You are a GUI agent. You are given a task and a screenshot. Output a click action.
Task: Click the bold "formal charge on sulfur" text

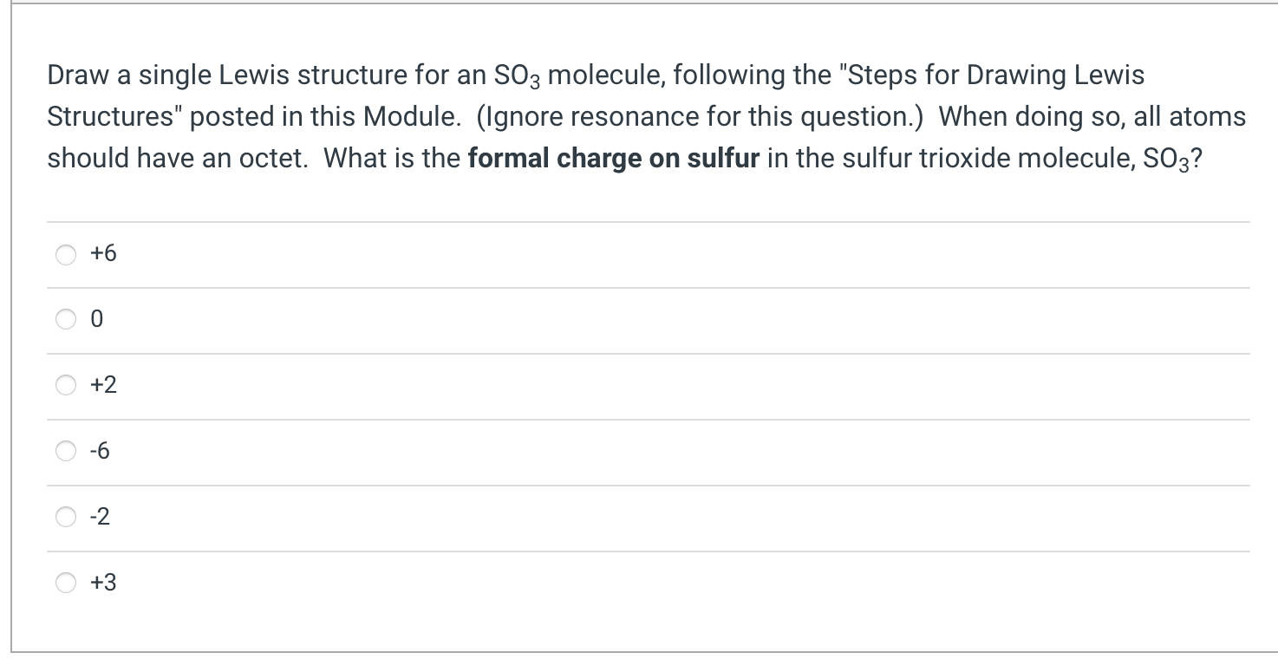tap(613, 159)
